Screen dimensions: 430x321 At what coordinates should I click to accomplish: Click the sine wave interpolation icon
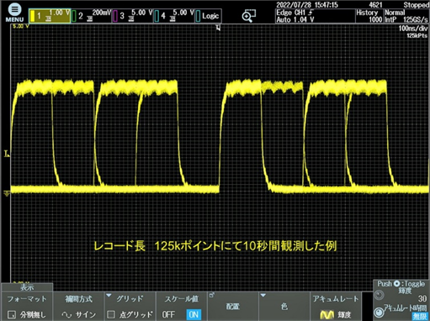66,315
